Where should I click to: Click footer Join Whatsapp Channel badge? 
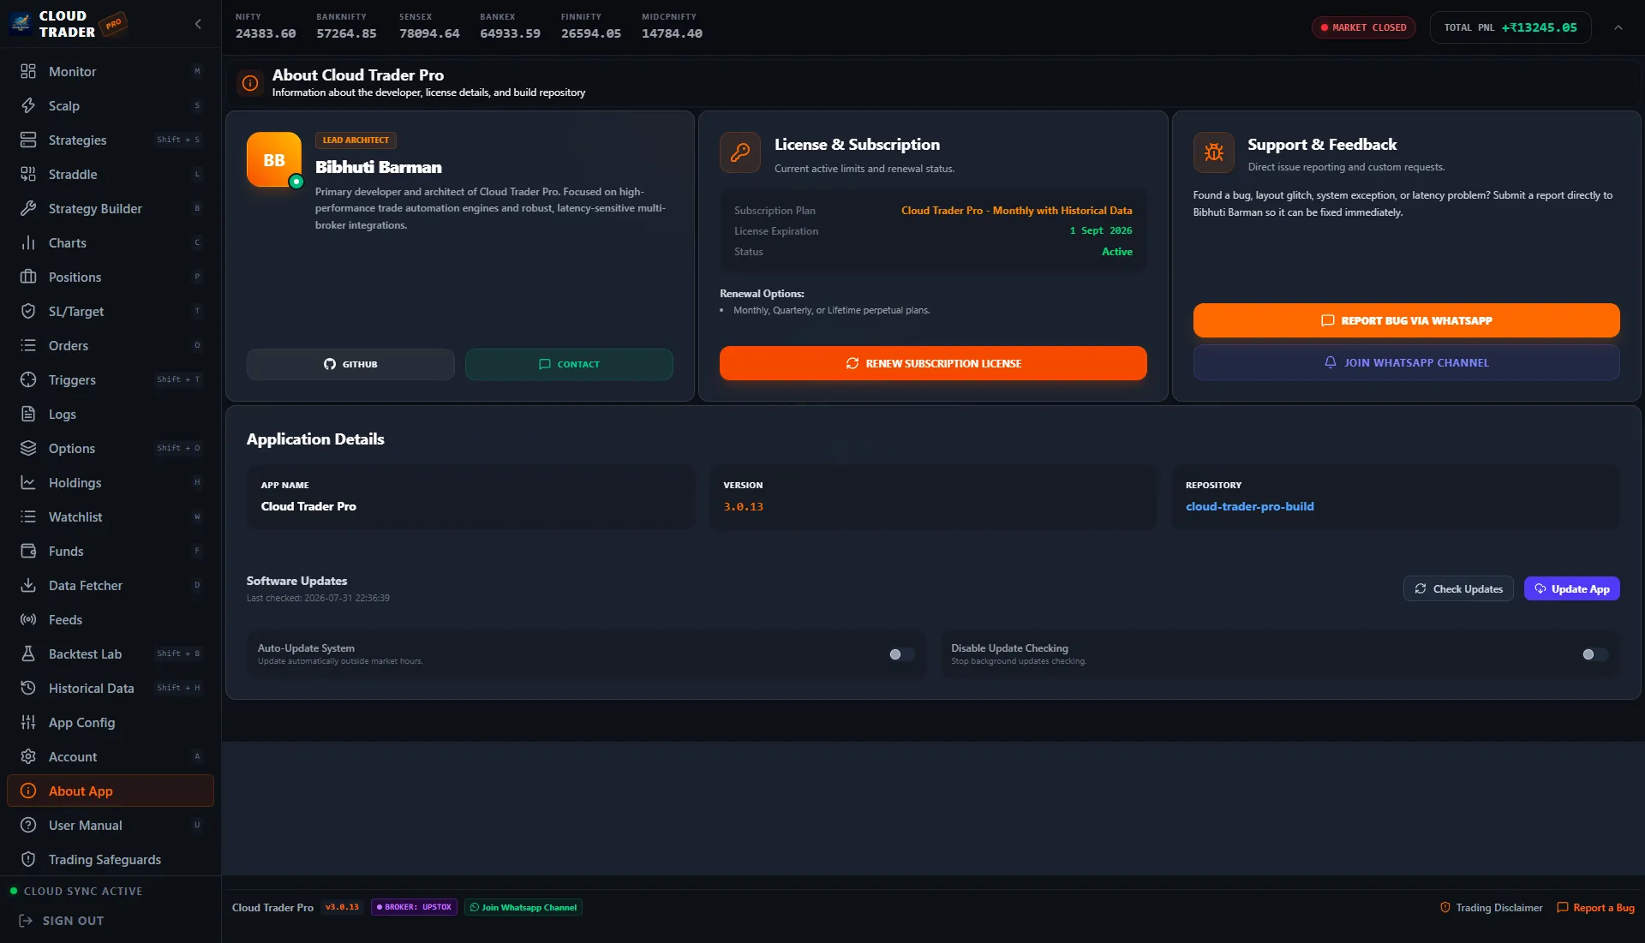[x=523, y=907]
